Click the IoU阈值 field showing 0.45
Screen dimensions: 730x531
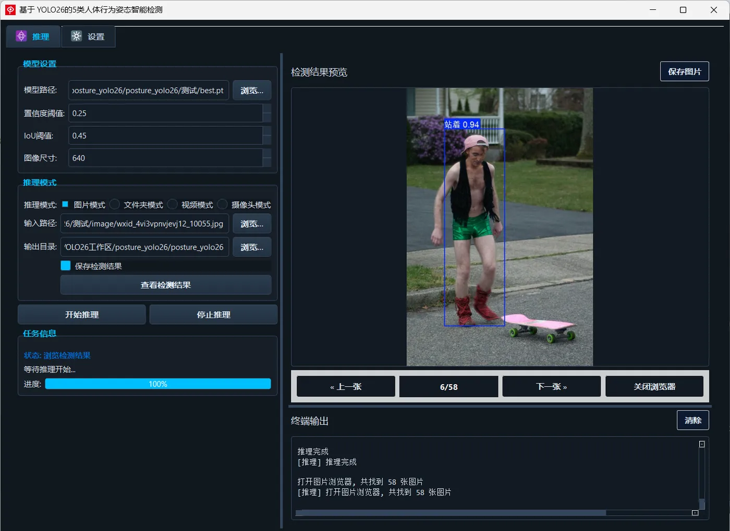pos(165,135)
